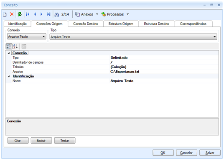Image resolution: width=224 pixels, height=160 pixels.
Task: Go to first record arrow
Action: tap(28, 14)
